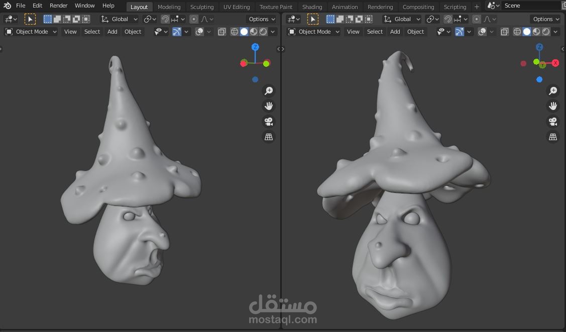
Task: Choose Invert selection mode in left viewport
Action: pos(76,19)
